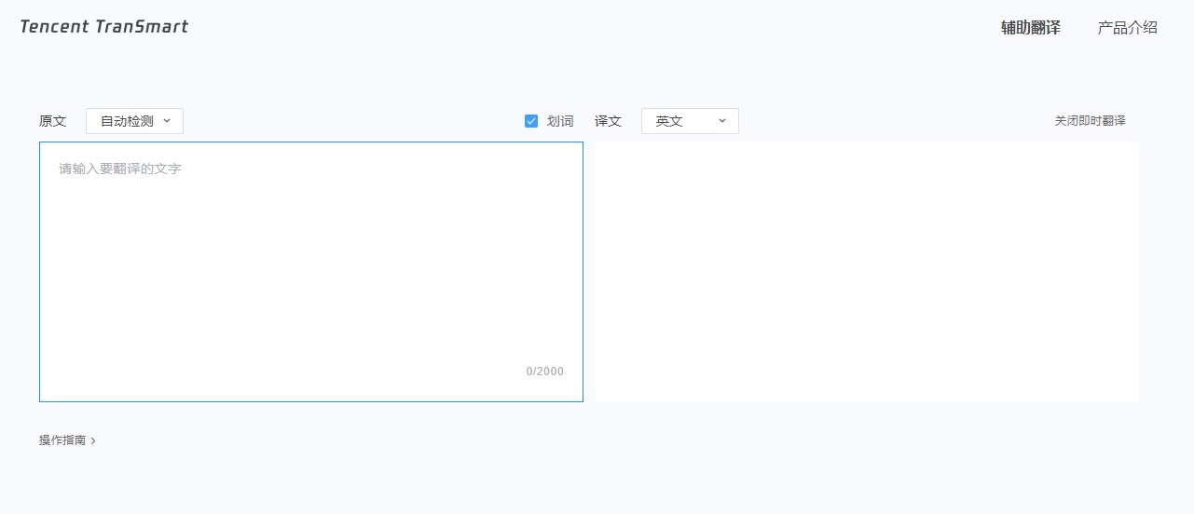Switch to the 辅助翻译 tab
Viewport: 1194px width, 514px height.
(x=1030, y=28)
